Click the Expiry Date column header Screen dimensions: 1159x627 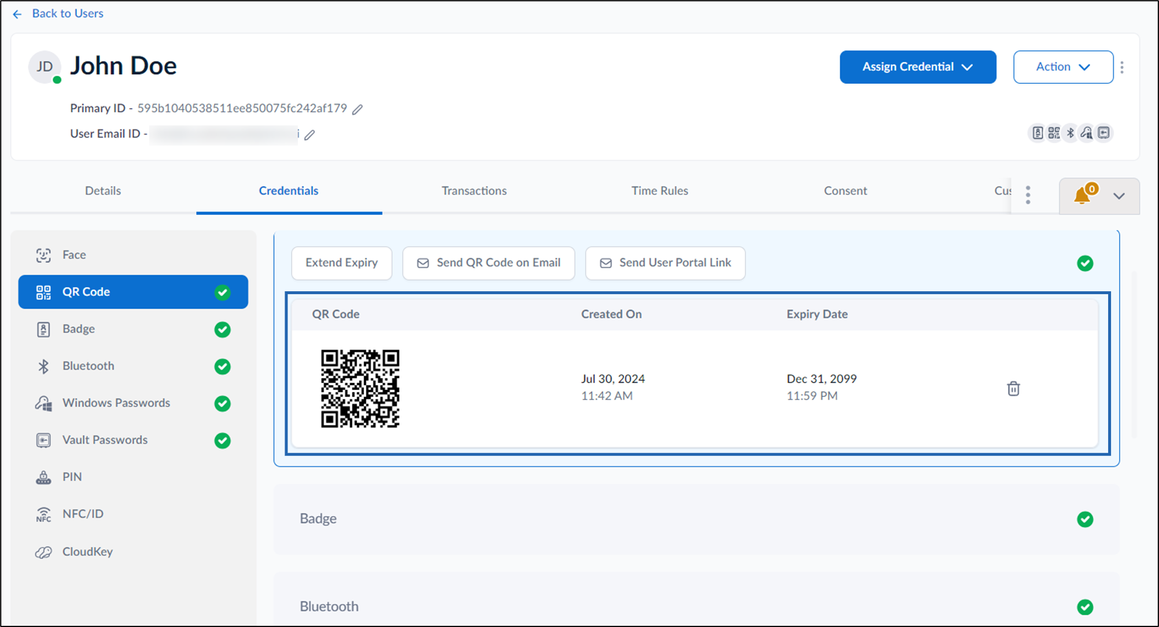pos(817,314)
